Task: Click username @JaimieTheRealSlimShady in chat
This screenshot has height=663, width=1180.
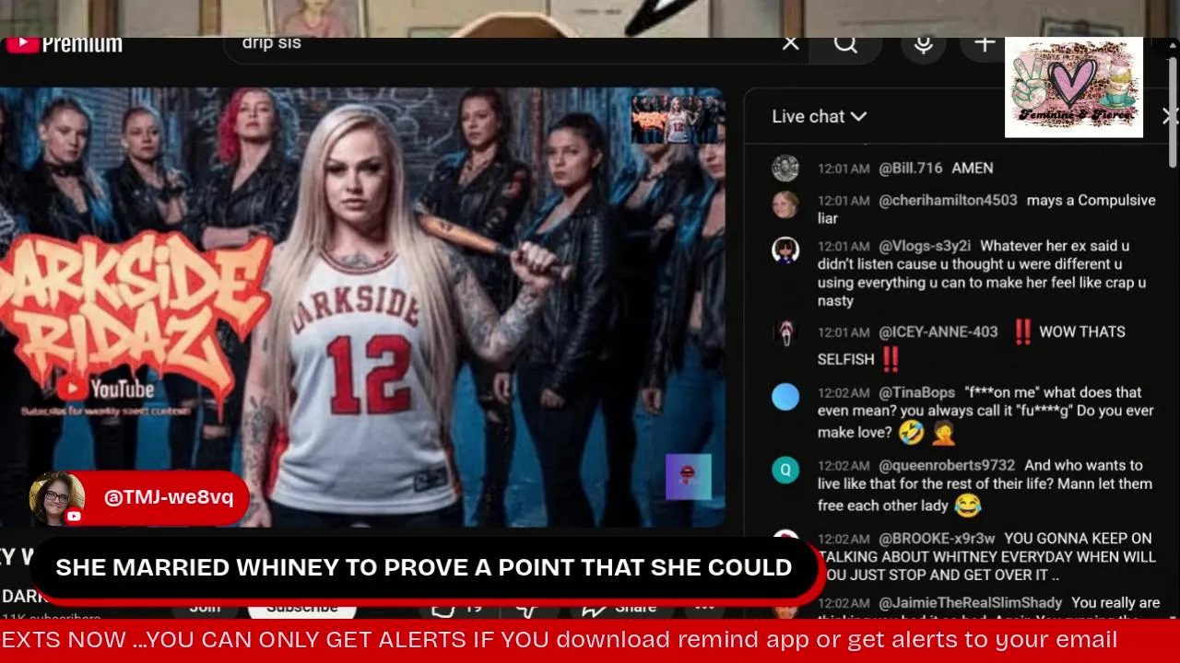Action: tap(971, 603)
